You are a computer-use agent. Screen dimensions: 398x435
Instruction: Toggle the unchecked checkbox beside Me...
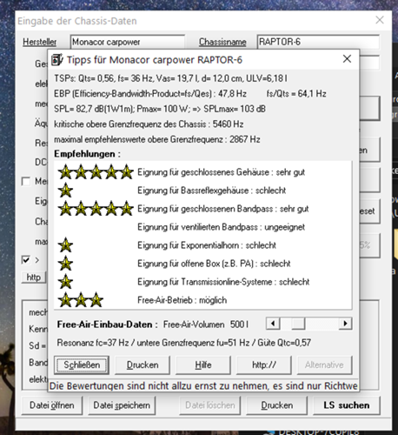tap(26, 182)
